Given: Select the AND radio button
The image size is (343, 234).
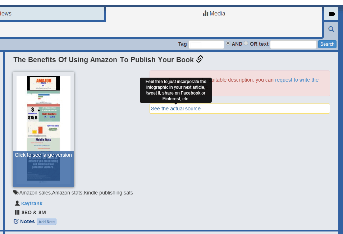Looking at the screenshot, I should 228,43.
